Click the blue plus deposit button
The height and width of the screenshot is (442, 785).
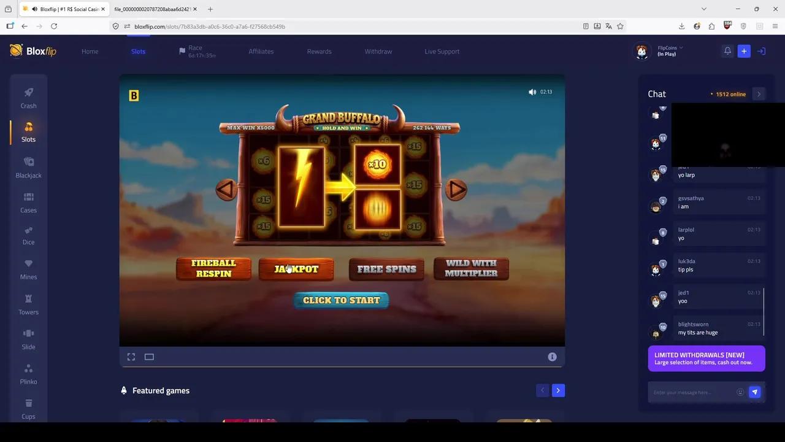[744, 52]
